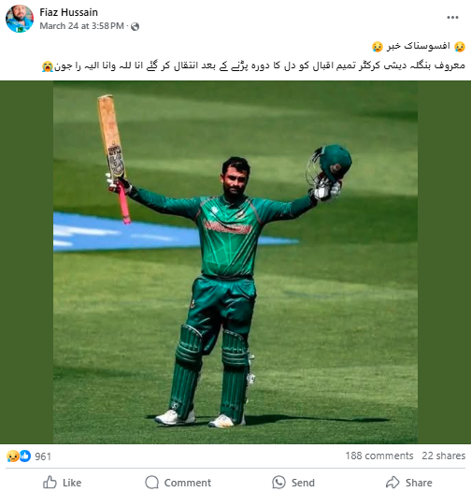Select the Urdu headline text line
The image size is (471, 492).
tap(419, 47)
